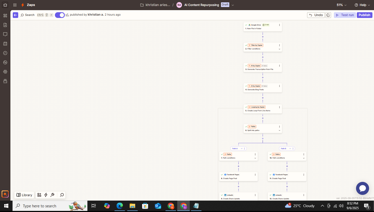Open the advanced settings gear in the sidebar
The width and height of the screenshot is (374, 212).
coord(5,72)
